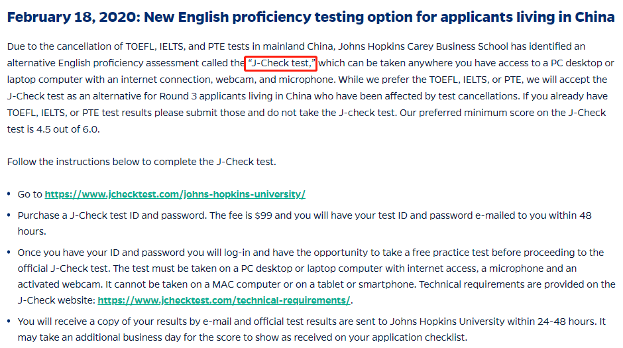Open the jchecktest.com johns-hopkins-university link

point(175,194)
